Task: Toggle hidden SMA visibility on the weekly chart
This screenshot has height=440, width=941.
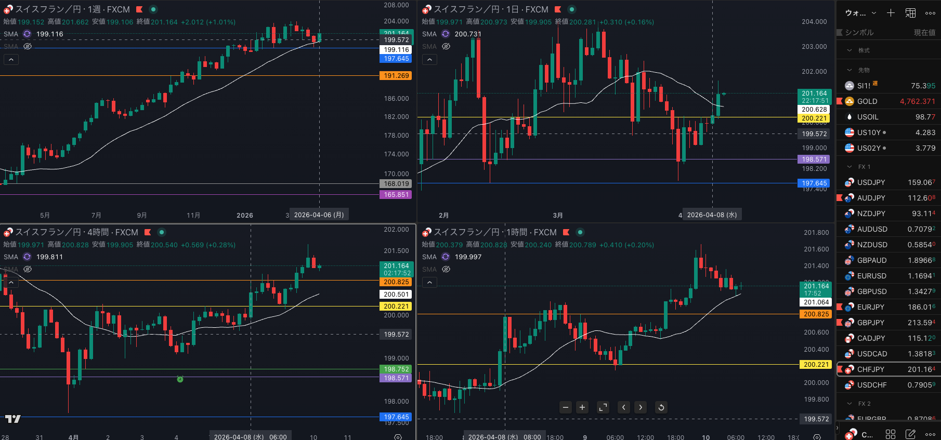Action: coord(28,46)
